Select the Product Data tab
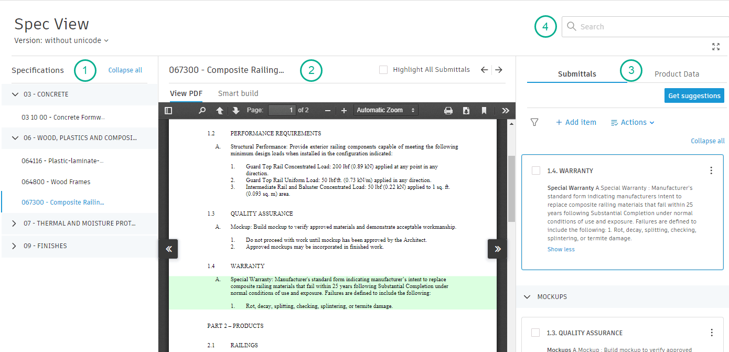Image resolution: width=729 pixels, height=352 pixels. click(677, 74)
